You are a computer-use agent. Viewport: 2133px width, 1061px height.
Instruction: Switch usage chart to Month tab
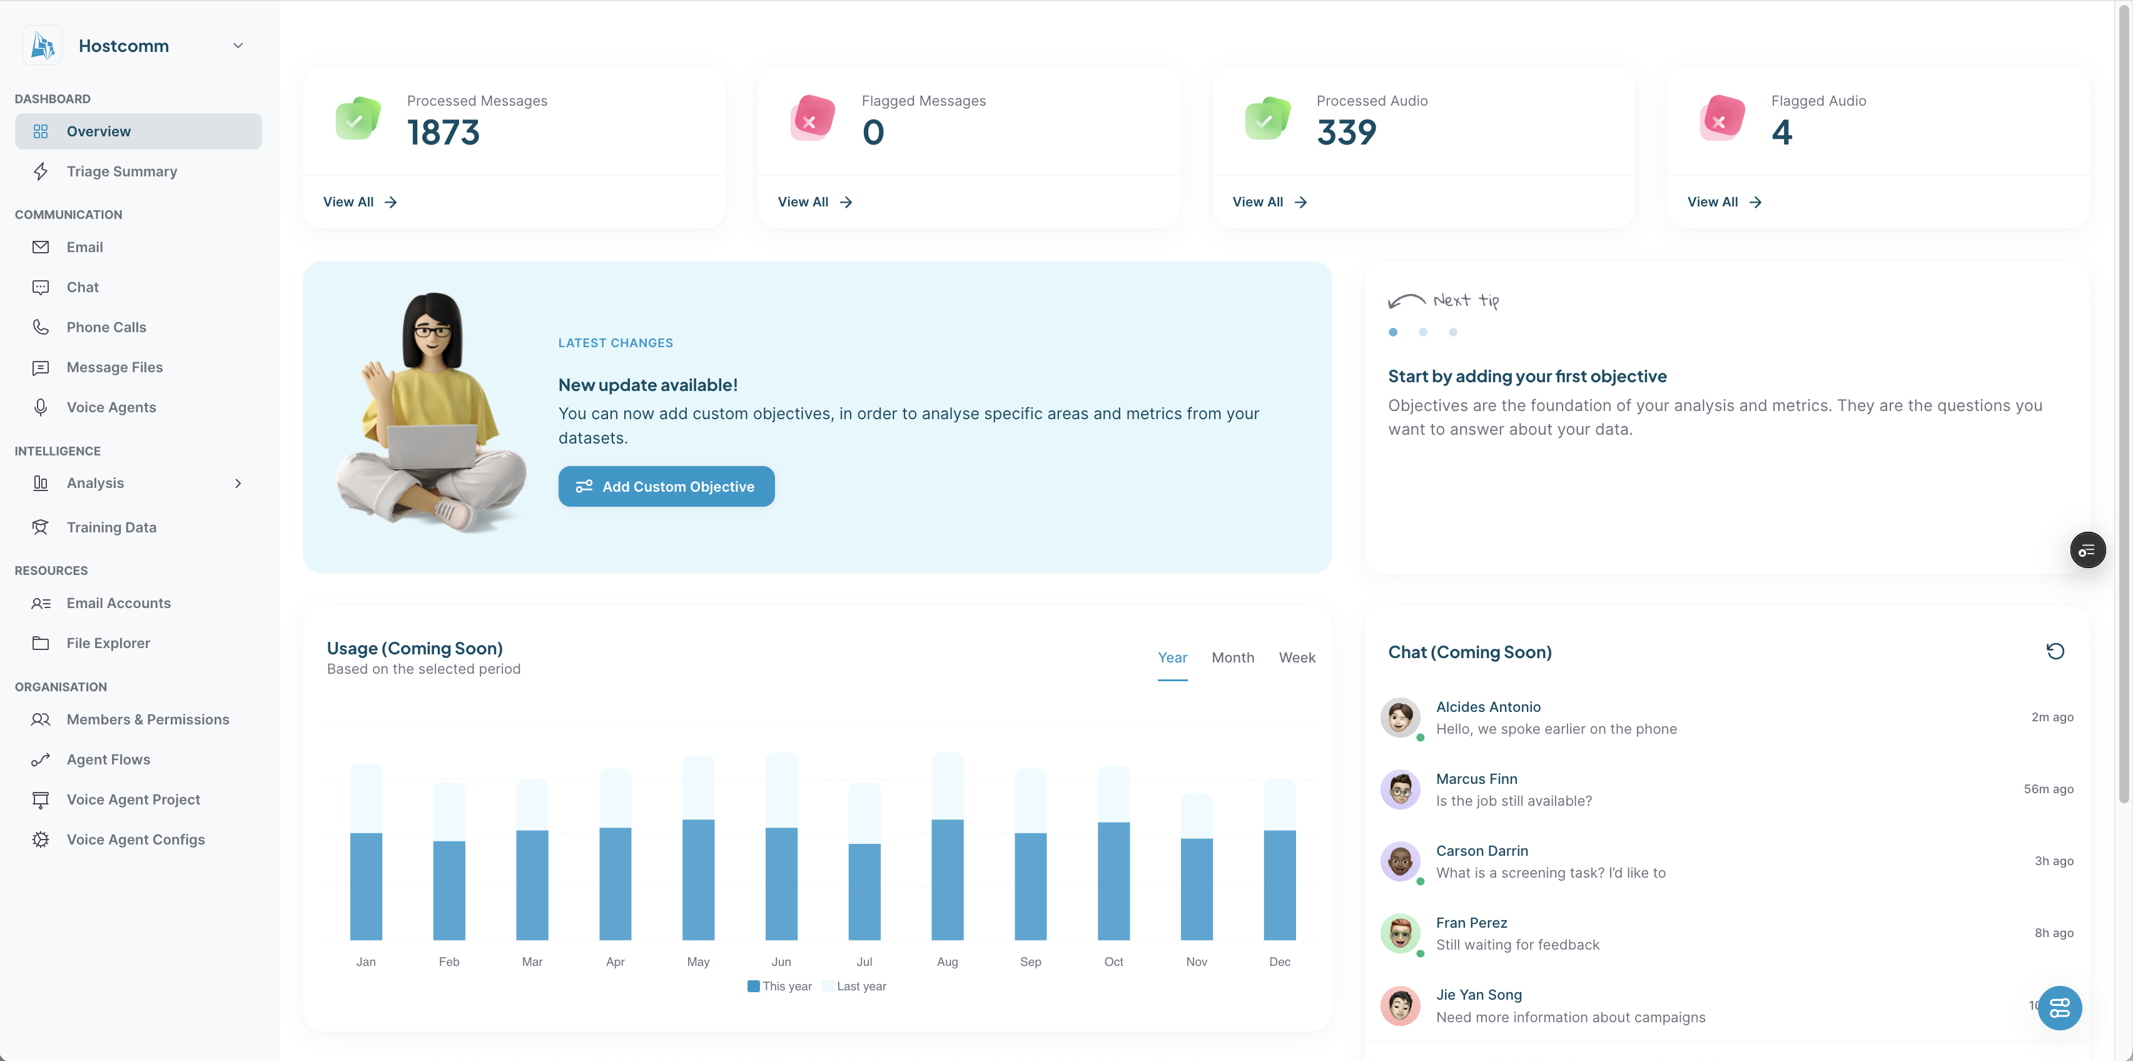[x=1232, y=657]
